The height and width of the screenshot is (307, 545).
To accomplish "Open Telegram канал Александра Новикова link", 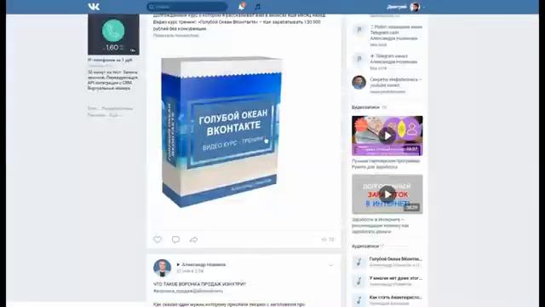I will pos(393,59).
